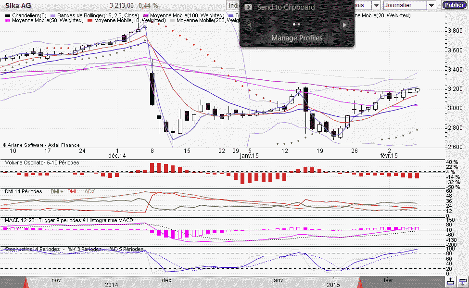Click the Sika AG chart title
The image size is (469, 288).
coord(18,5)
